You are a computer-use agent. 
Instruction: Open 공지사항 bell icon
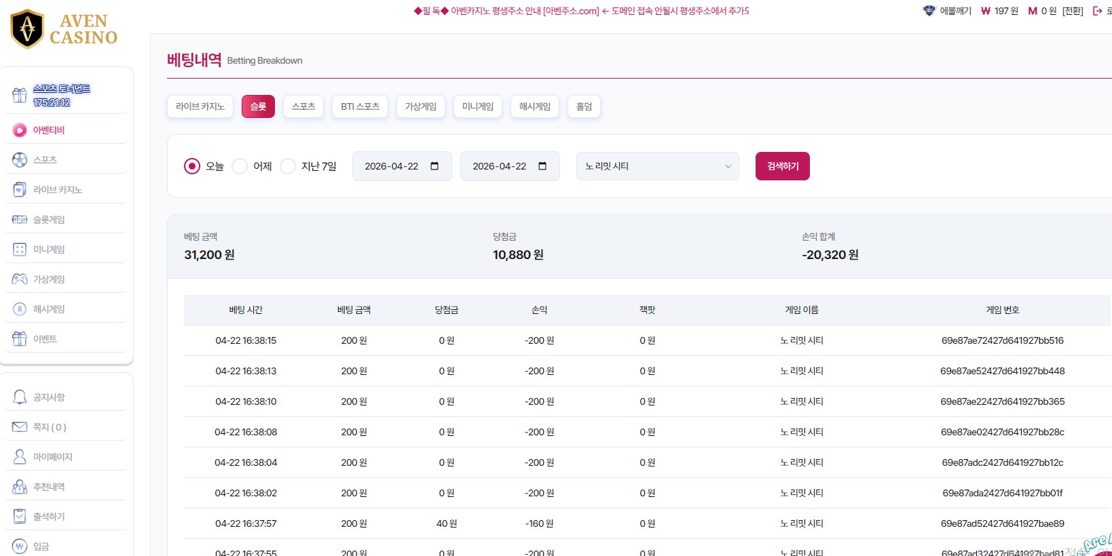(20, 397)
